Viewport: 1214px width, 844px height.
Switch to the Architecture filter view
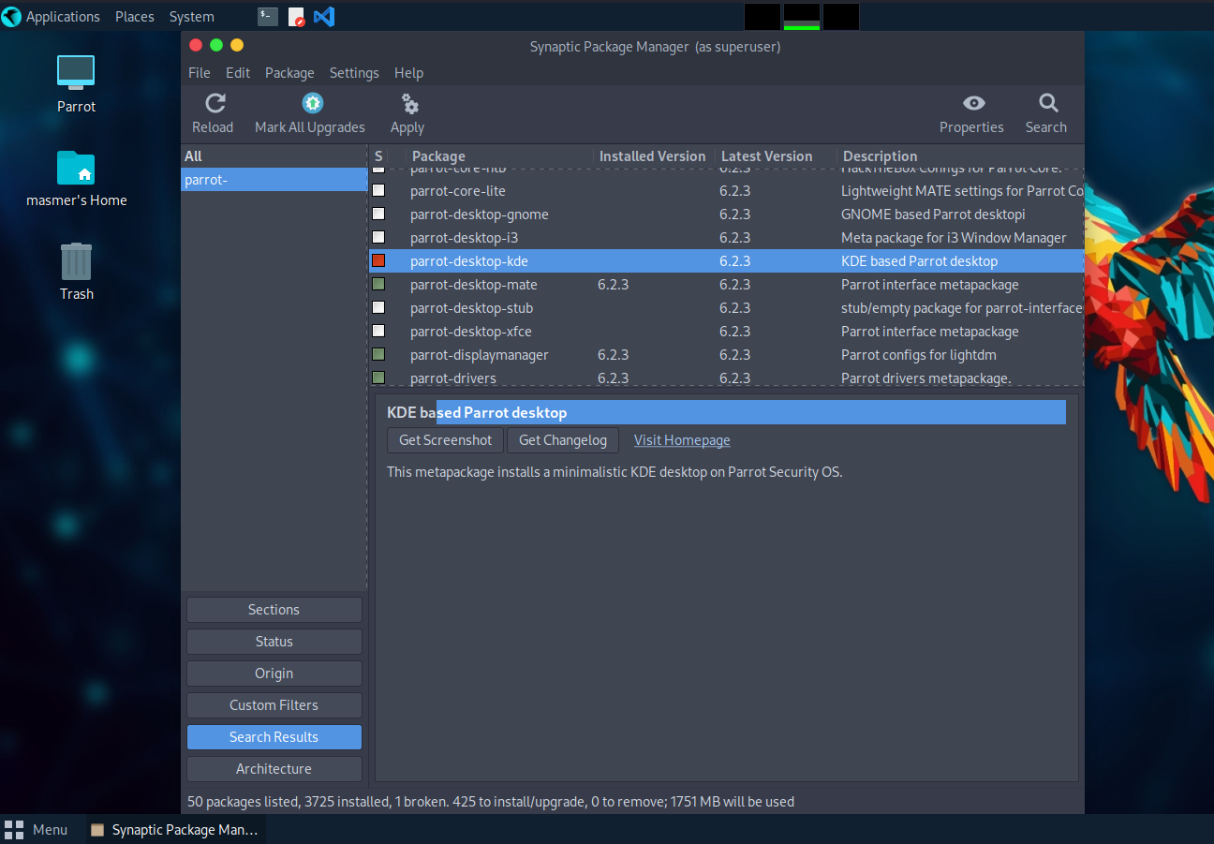pyautogui.click(x=274, y=768)
